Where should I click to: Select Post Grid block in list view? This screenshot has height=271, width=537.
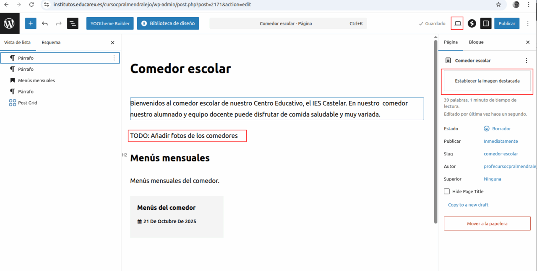point(28,103)
